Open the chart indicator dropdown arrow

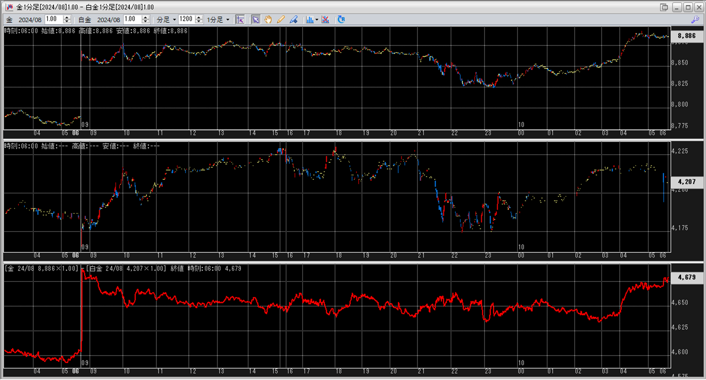tap(317, 20)
